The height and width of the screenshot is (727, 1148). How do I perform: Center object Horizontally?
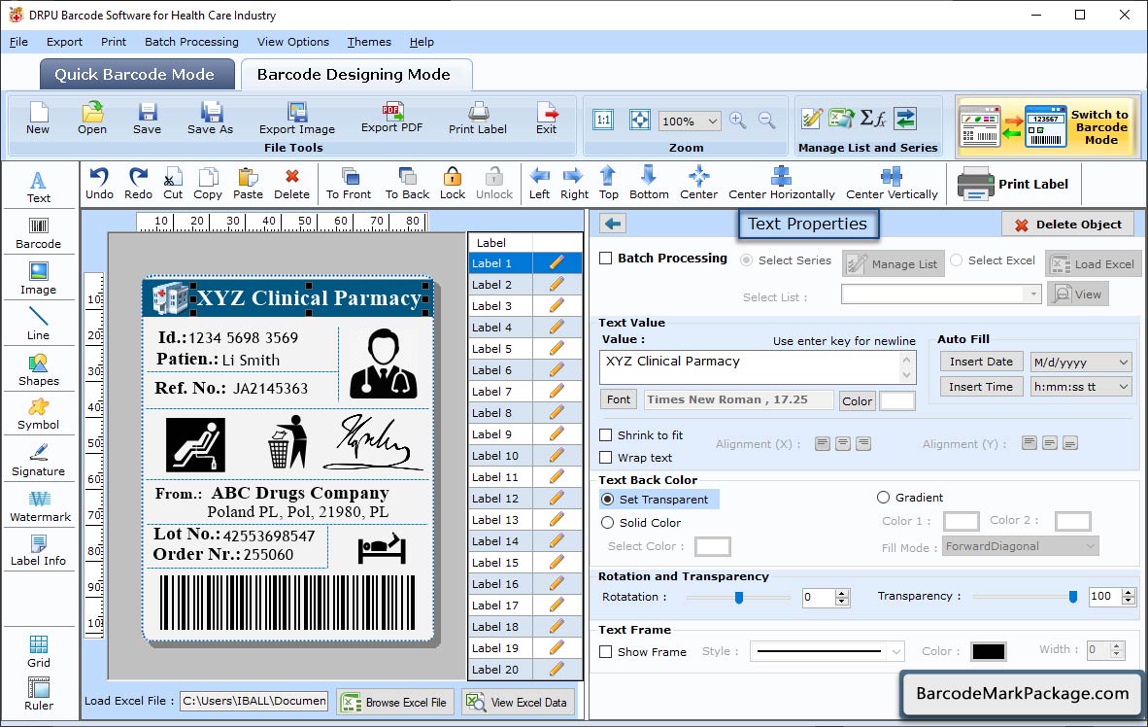pos(781,184)
